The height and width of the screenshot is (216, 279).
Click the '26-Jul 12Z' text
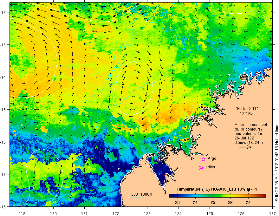tap(244, 138)
